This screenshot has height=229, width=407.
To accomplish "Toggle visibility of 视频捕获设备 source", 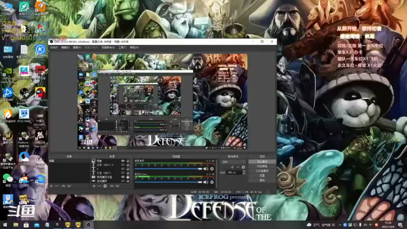I will click(123, 177).
